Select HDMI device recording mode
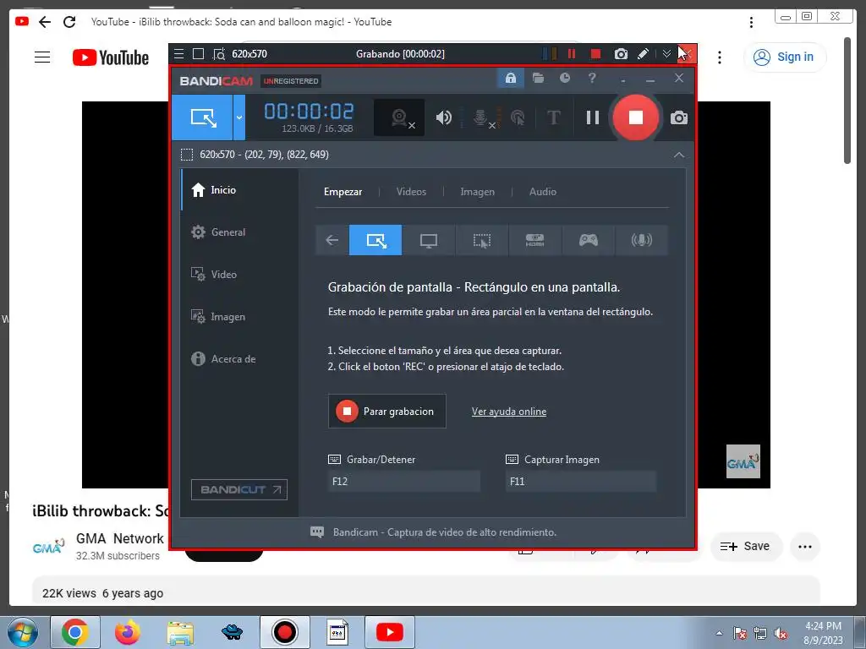Image resolution: width=866 pixels, height=649 pixels. [x=534, y=240]
